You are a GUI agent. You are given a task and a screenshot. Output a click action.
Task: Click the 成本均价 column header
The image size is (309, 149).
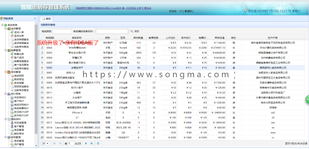coord(185,38)
